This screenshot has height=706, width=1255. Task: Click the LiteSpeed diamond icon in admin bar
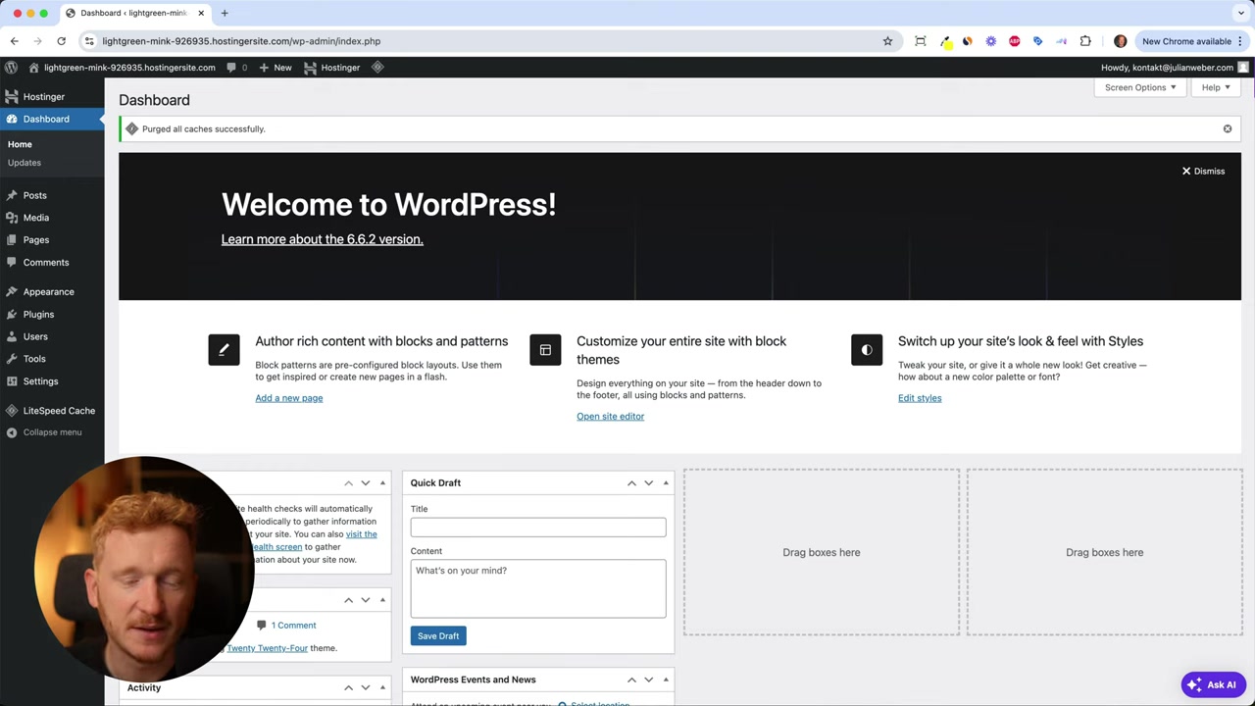coord(377,68)
